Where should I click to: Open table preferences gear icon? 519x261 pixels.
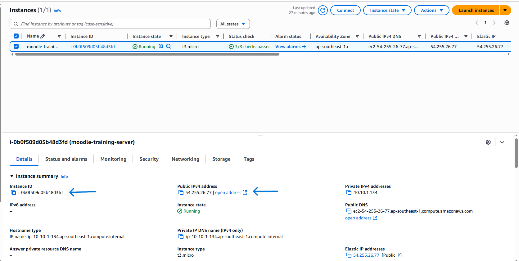[x=507, y=23]
